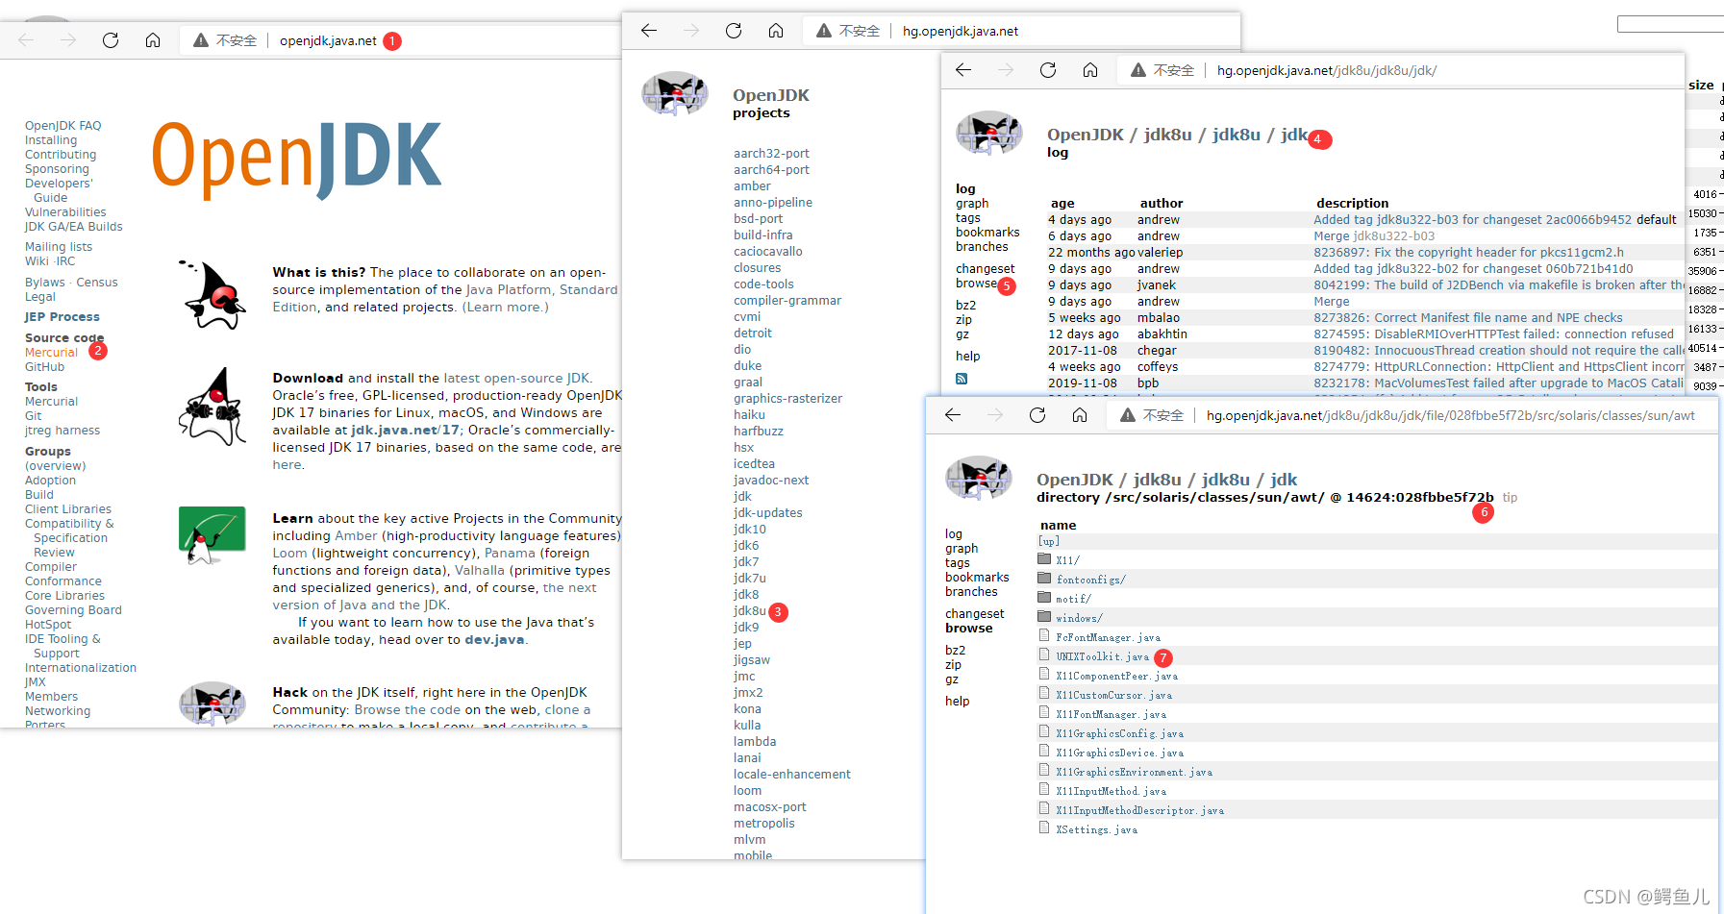Screen dimensions: 1724x914
Task: Open the jtreg harness link
Action: pos(62,431)
